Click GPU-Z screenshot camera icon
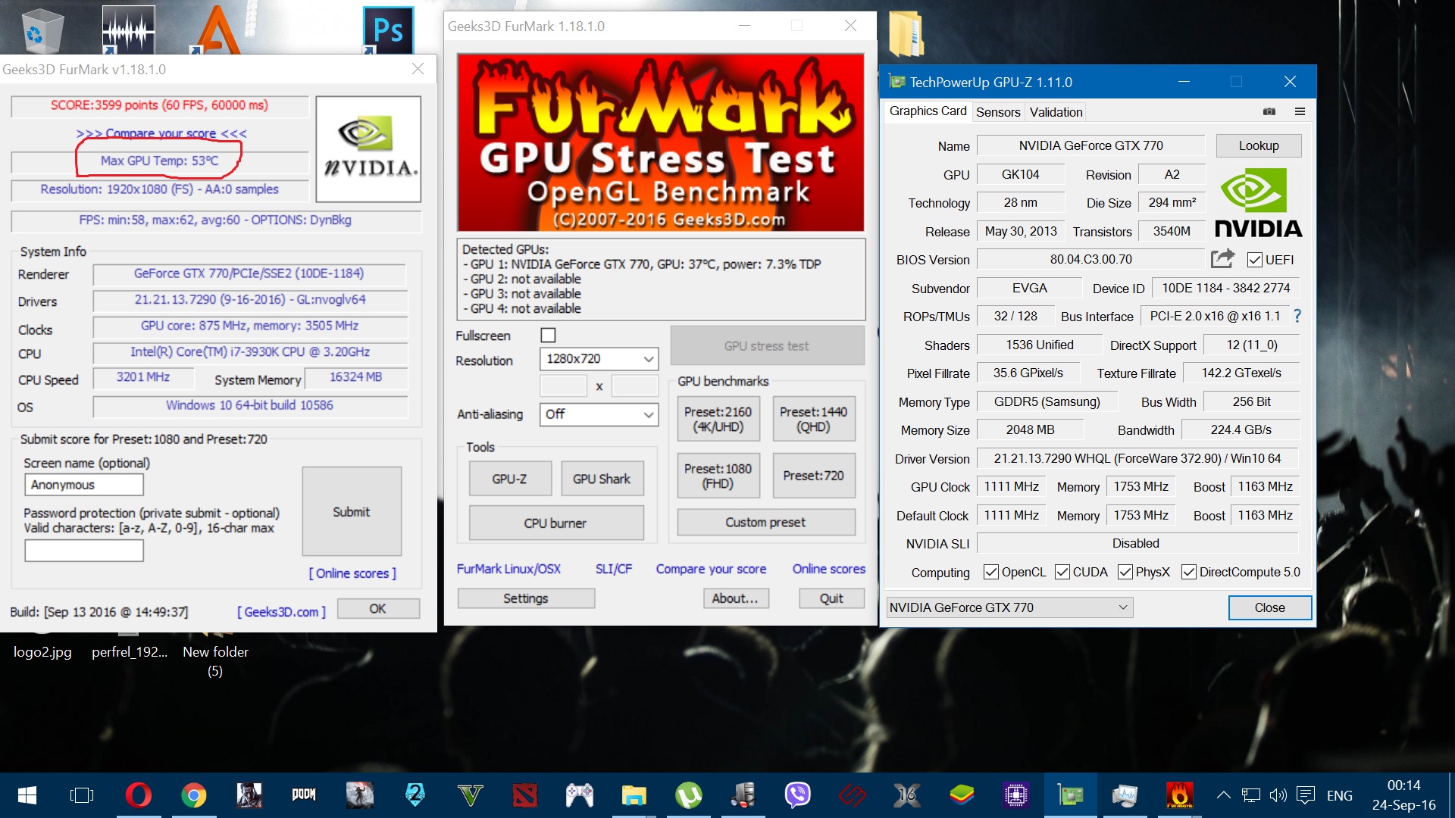The height and width of the screenshot is (818, 1455). pyautogui.click(x=1269, y=111)
